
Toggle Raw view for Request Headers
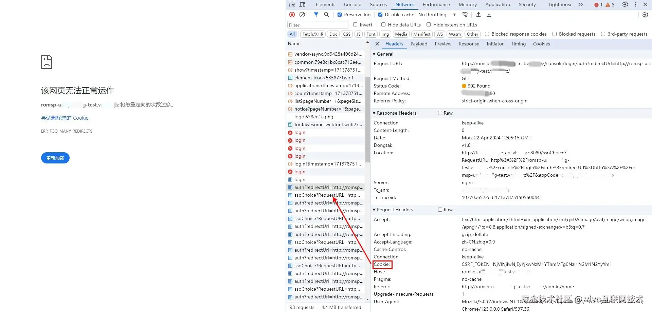tap(440, 210)
